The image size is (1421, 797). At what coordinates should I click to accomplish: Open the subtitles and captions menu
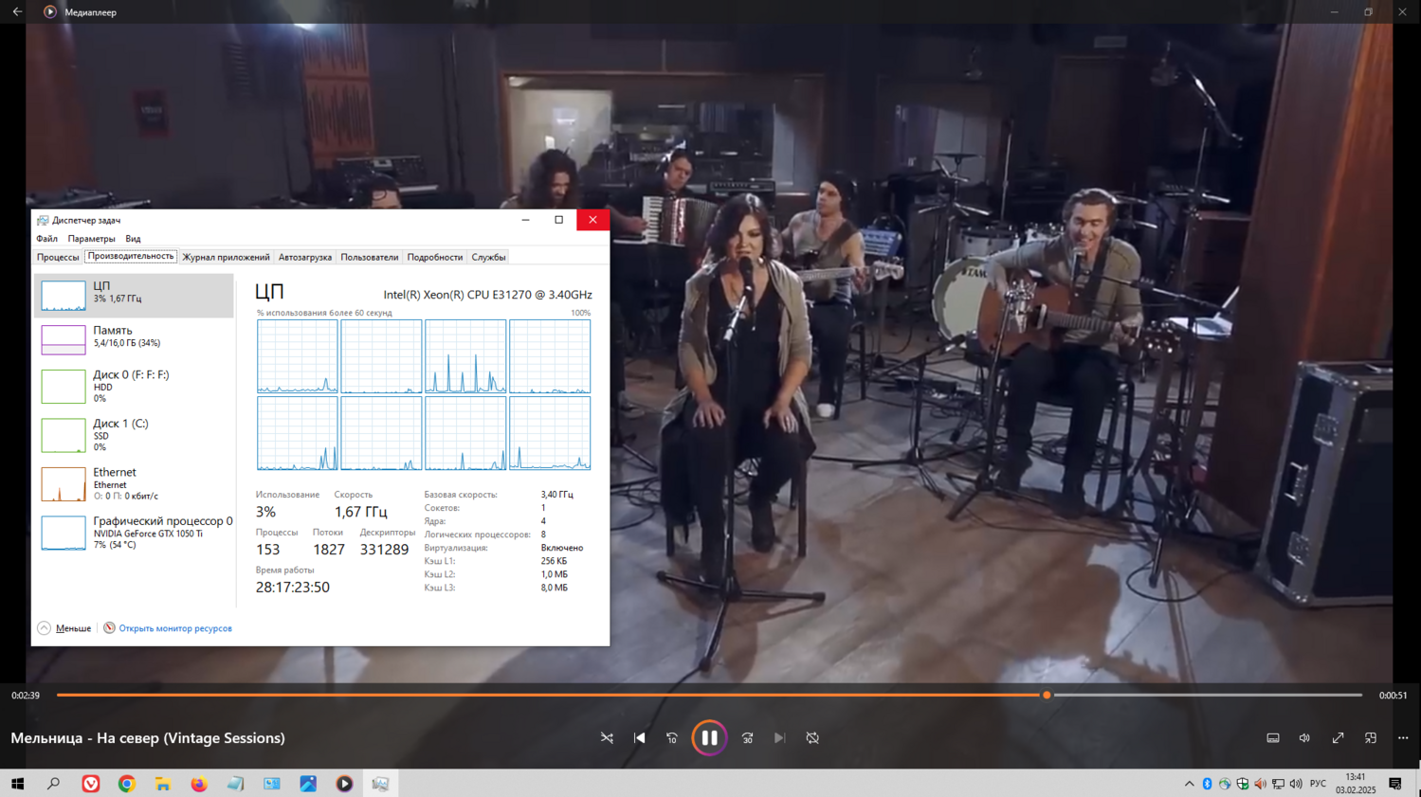1273,738
